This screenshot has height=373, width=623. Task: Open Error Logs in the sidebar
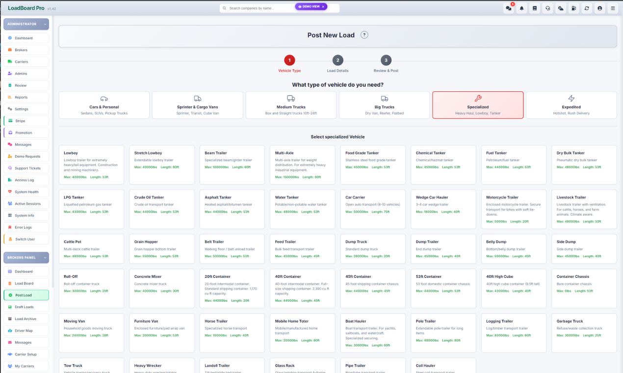tap(26, 227)
